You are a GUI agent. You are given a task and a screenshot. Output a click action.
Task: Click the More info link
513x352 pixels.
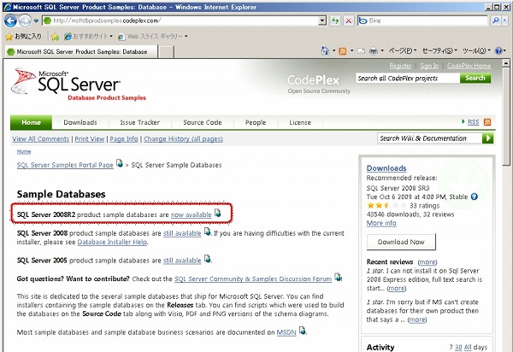point(381,223)
